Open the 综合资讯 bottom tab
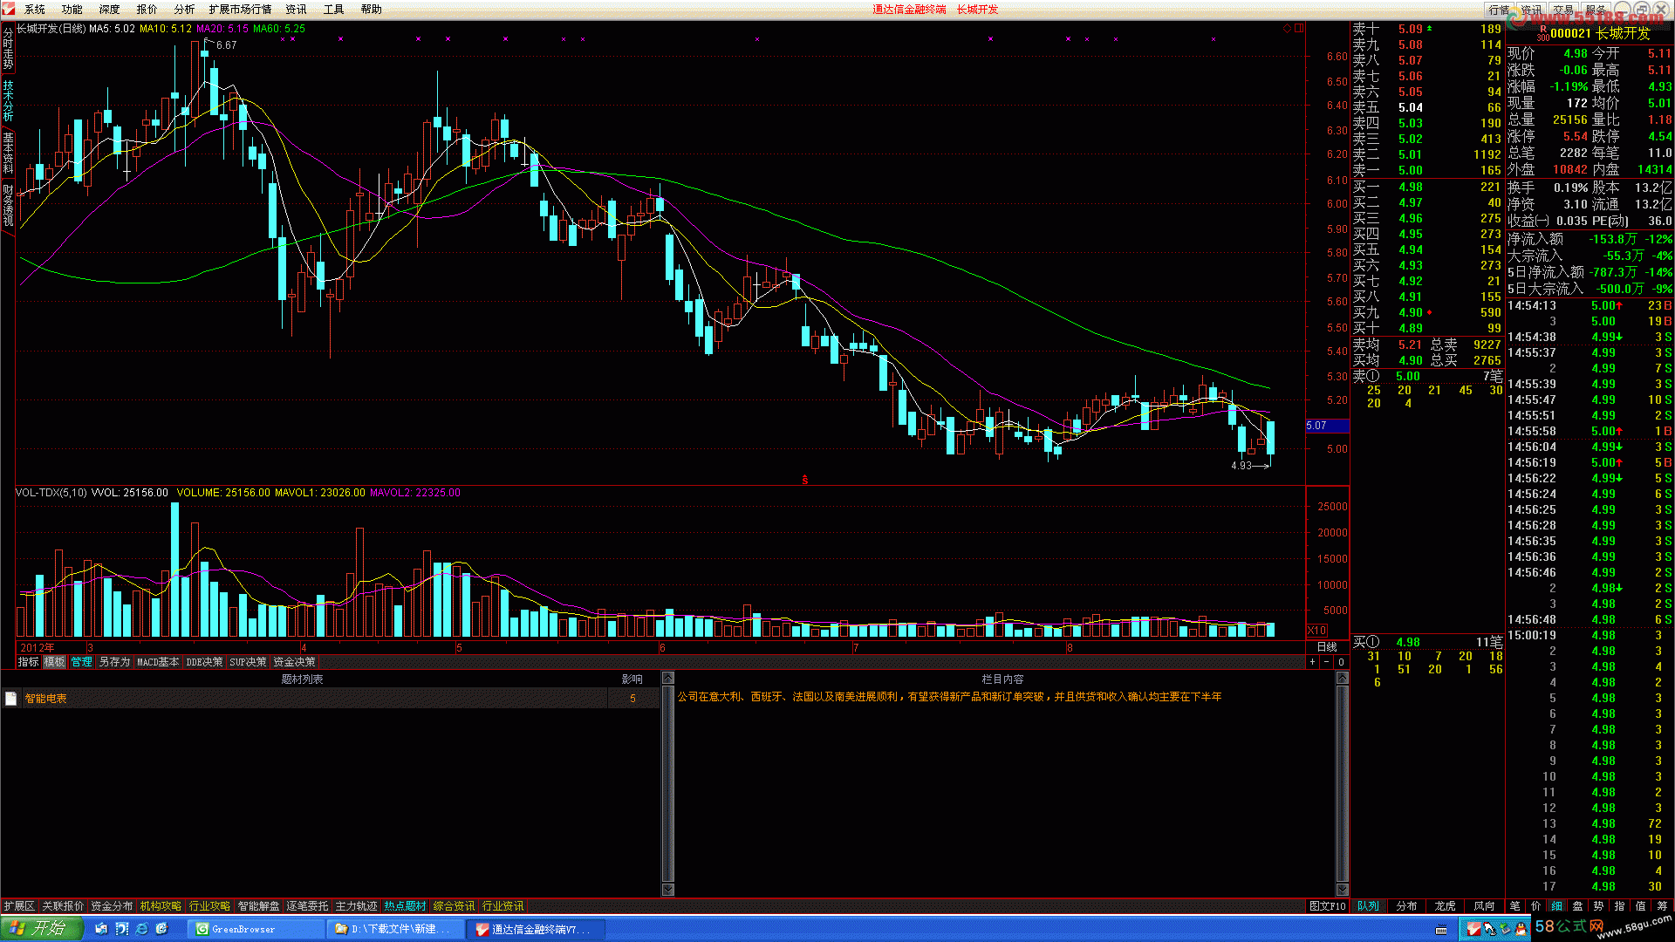The height and width of the screenshot is (942, 1675). pyautogui.click(x=454, y=906)
